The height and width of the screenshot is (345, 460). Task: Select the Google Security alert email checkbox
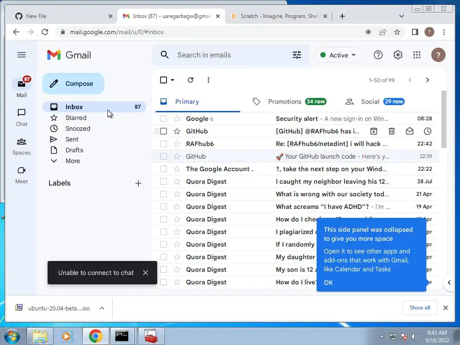[x=164, y=119]
